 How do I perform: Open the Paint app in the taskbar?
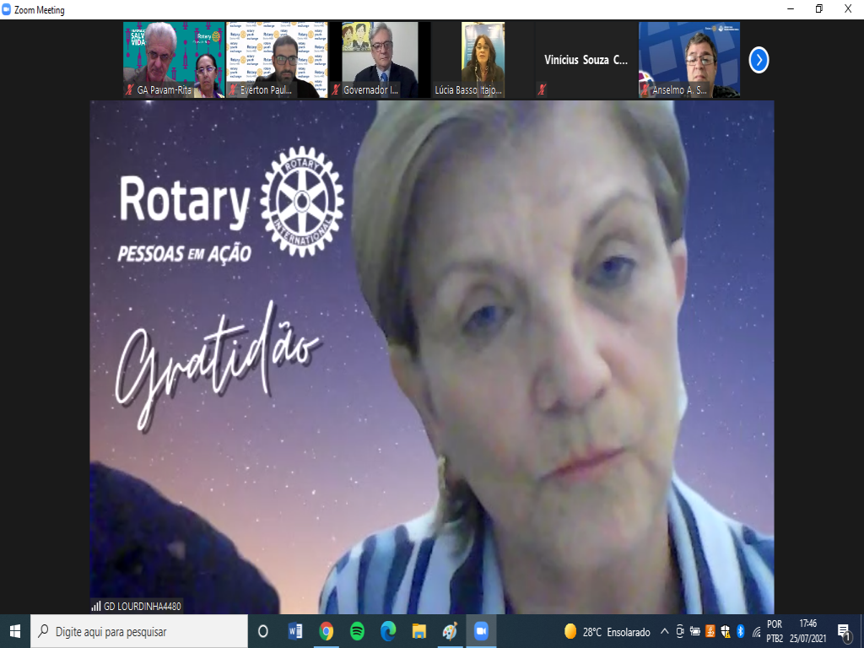click(x=450, y=631)
